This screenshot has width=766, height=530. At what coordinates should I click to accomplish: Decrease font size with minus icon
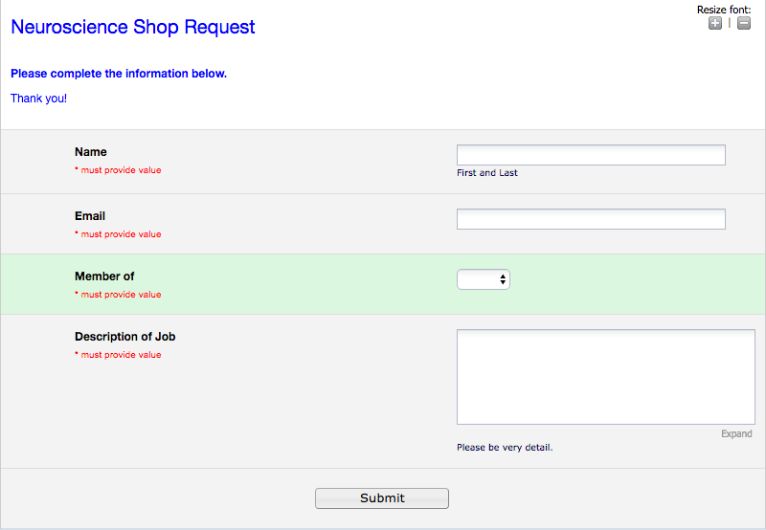point(744,23)
